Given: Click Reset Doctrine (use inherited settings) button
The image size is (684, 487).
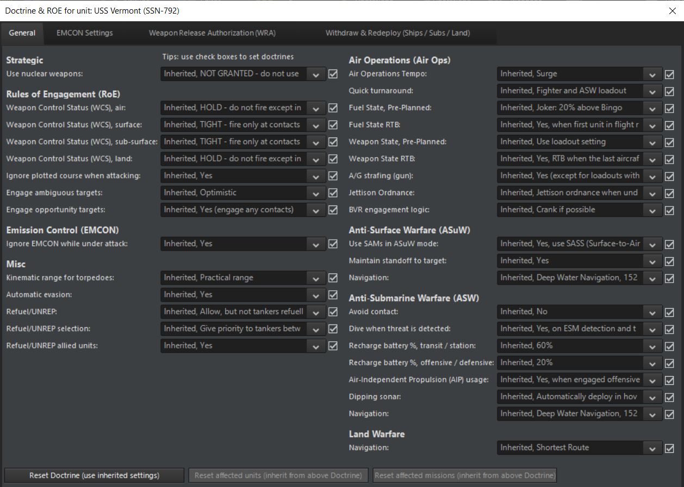Looking at the screenshot, I should coord(95,475).
